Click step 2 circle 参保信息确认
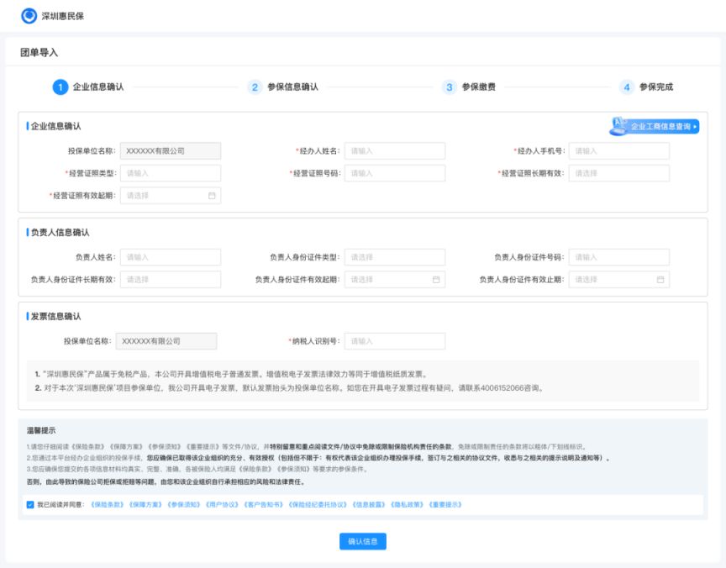This screenshot has height=568, width=726. (x=255, y=87)
